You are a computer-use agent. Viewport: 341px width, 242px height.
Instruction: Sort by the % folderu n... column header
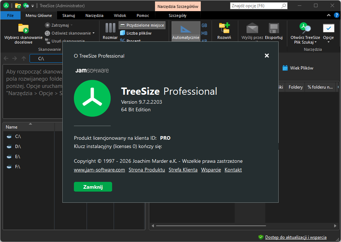320,87
